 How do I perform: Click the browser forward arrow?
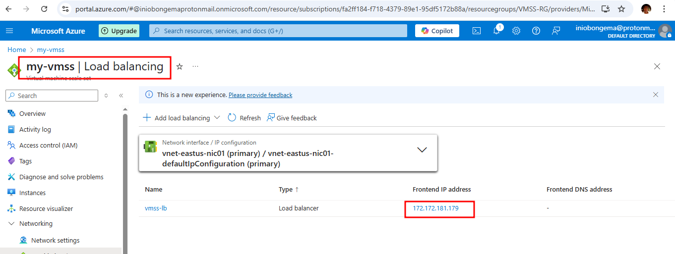pos(27,9)
